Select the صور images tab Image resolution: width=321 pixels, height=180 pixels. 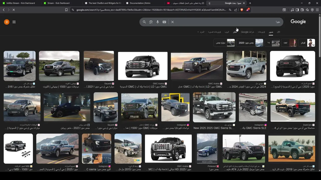point(271,32)
